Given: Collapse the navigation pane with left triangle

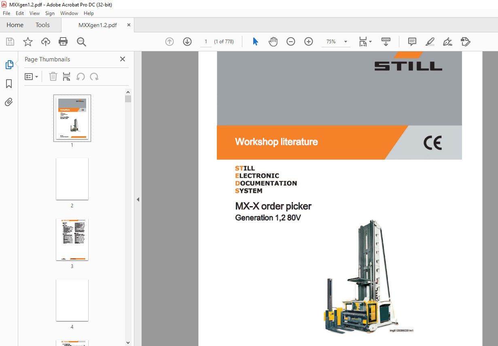Looking at the screenshot, I should (x=138, y=199).
